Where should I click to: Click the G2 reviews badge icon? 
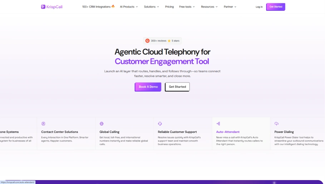point(147,41)
